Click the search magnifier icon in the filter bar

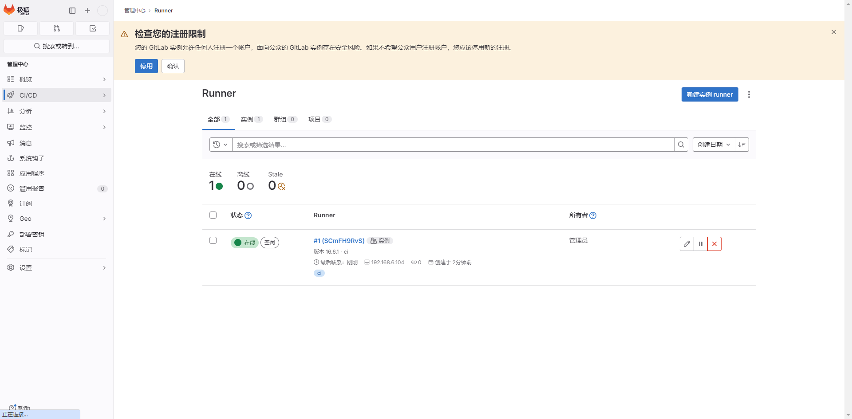click(681, 145)
